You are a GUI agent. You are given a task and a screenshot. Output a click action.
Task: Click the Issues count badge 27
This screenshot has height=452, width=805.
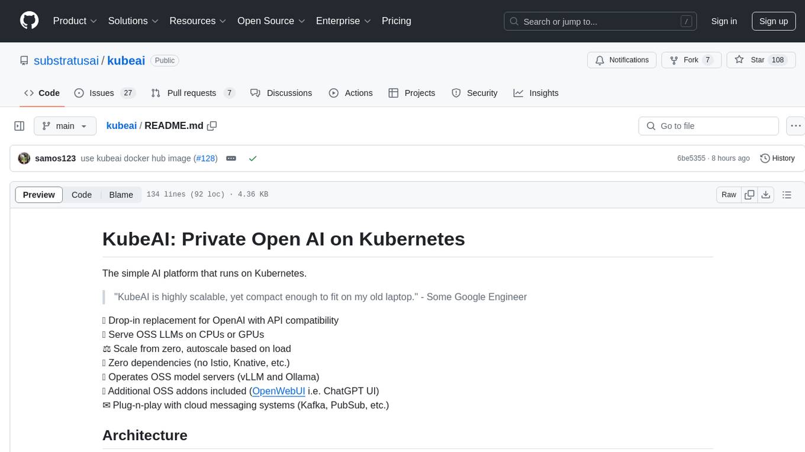(x=127, y=93)
